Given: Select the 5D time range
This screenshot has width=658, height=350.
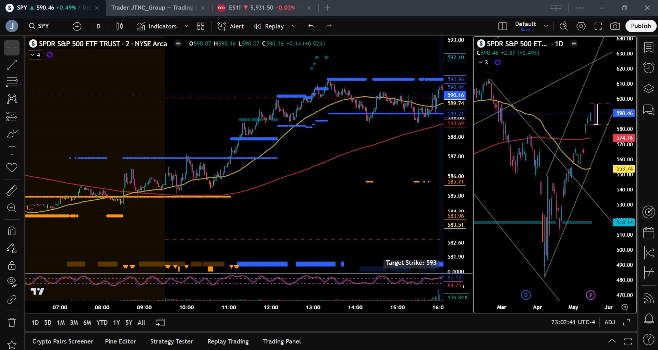Looking at the screenshot, I should pyautogui.click(x=48, y=322).
